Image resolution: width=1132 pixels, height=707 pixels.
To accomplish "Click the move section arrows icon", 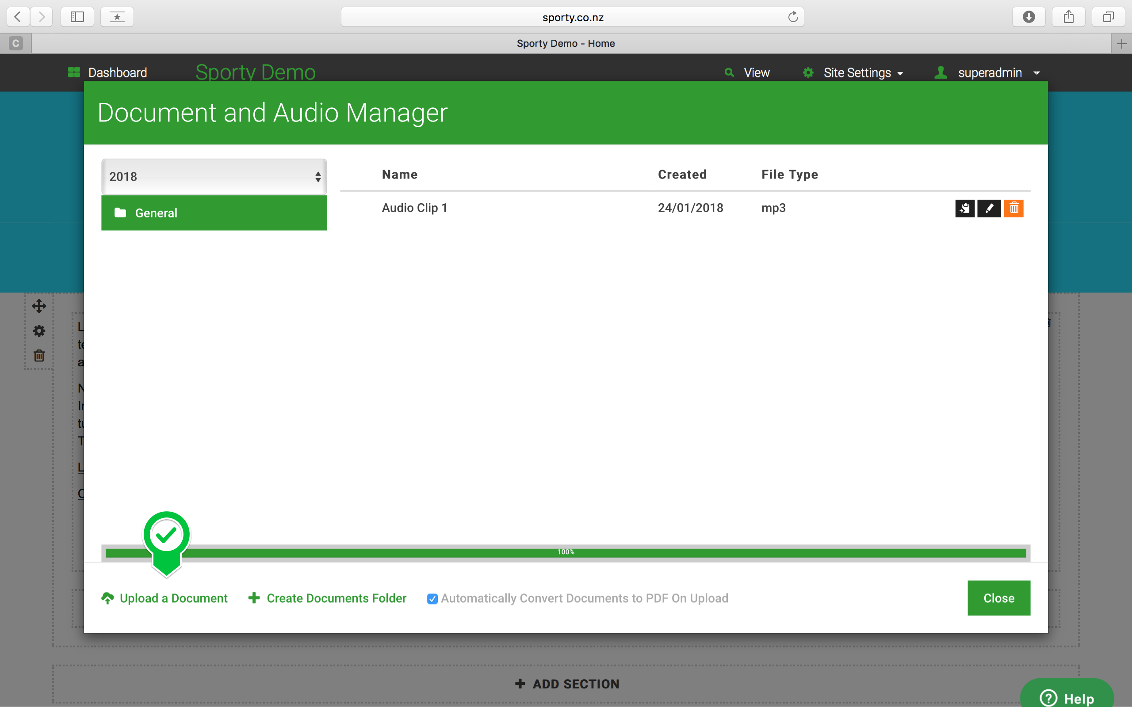I will click(x=39, y=306).
